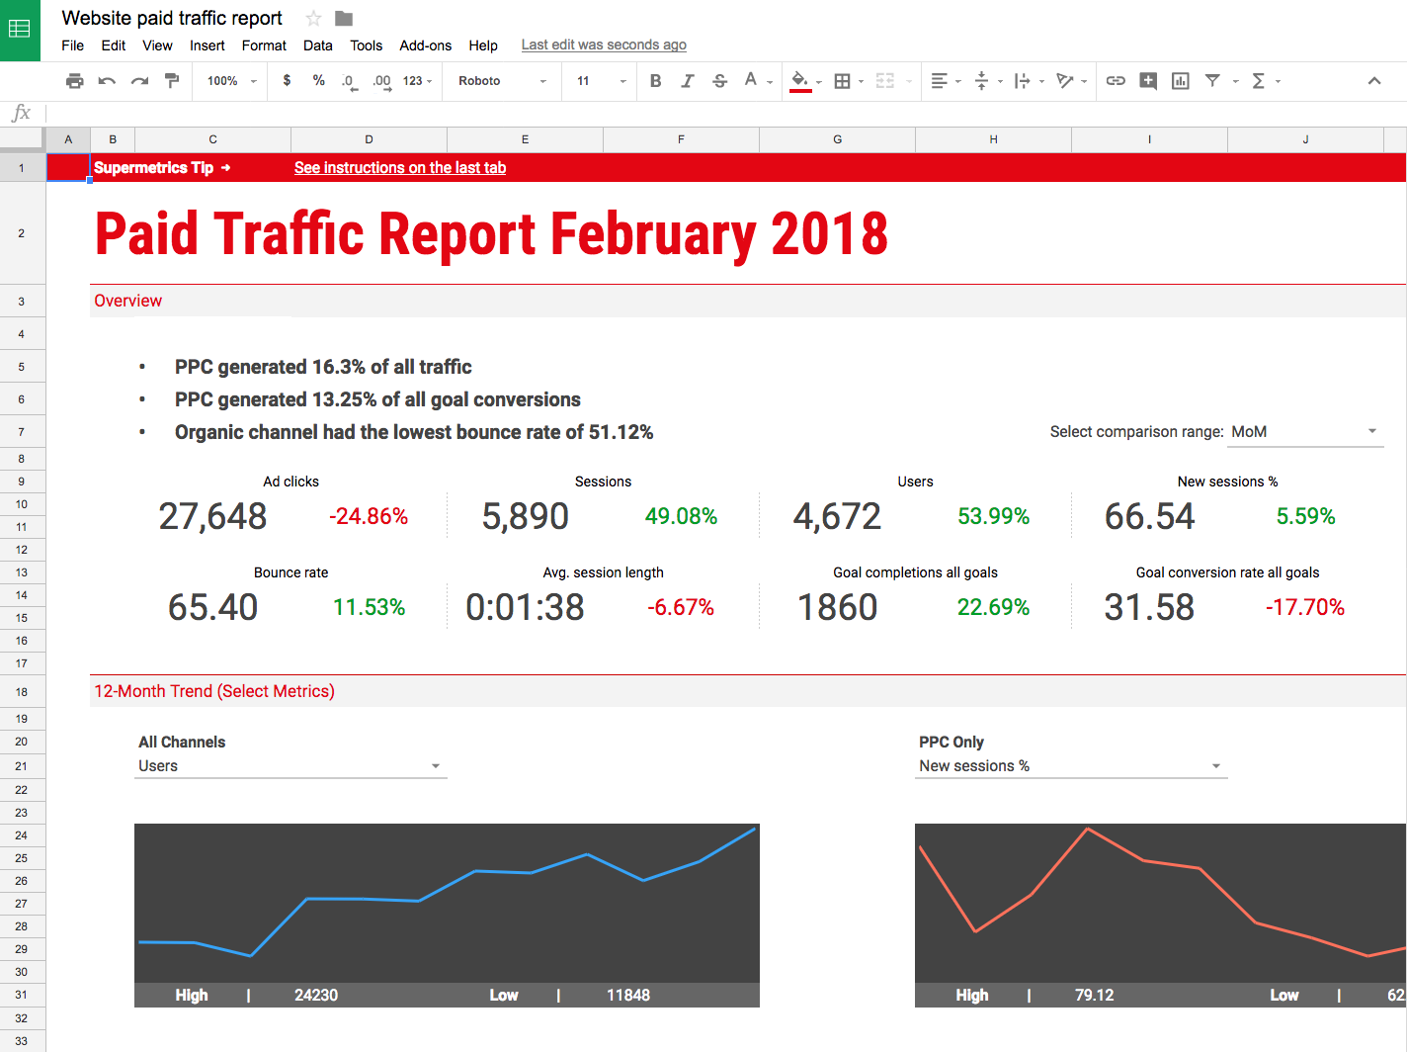
Task: Open PPC Only New sessions % dropdown
Action: (x=1071, y=766)
